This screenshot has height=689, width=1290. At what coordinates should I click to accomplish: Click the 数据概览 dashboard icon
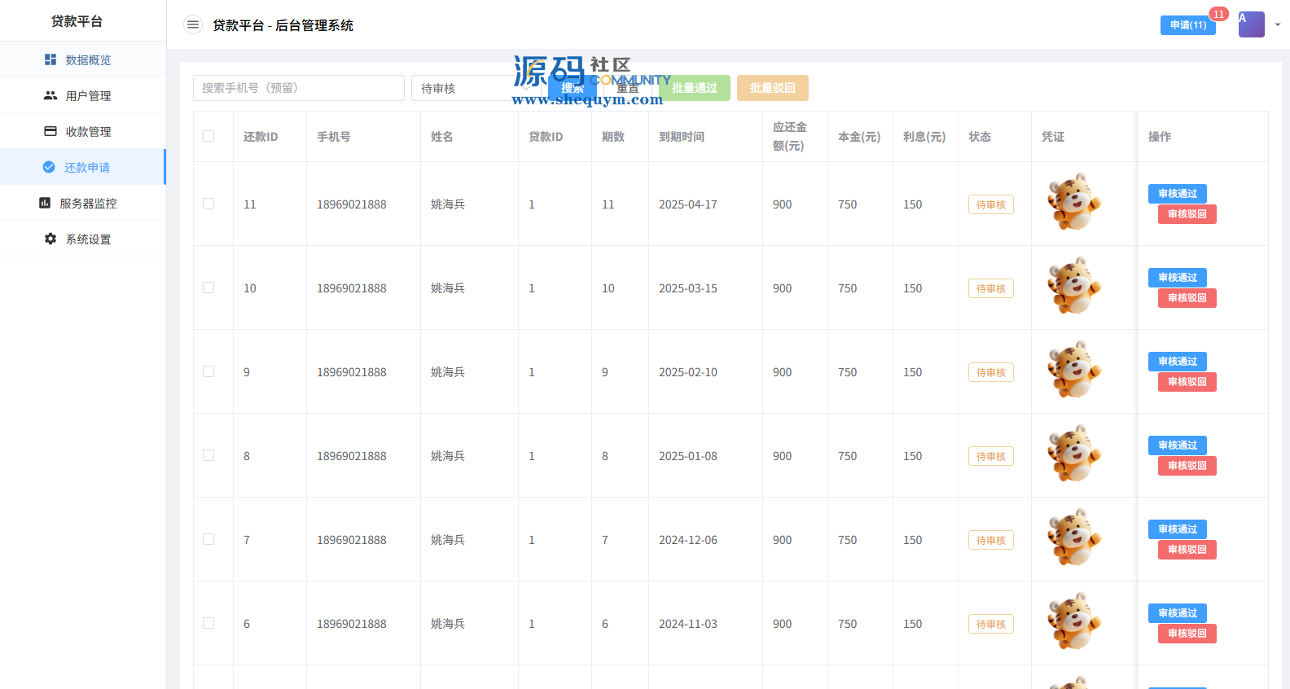(x=50, y=59)
